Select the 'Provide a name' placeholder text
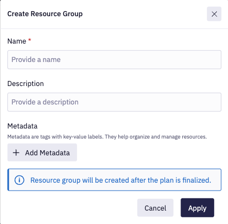228x224 pixels. (36, 60)
